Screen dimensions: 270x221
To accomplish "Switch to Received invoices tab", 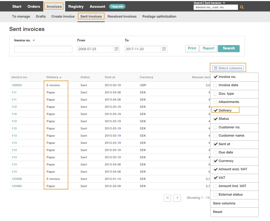I will pyautogui.click(x=122, y=17).
